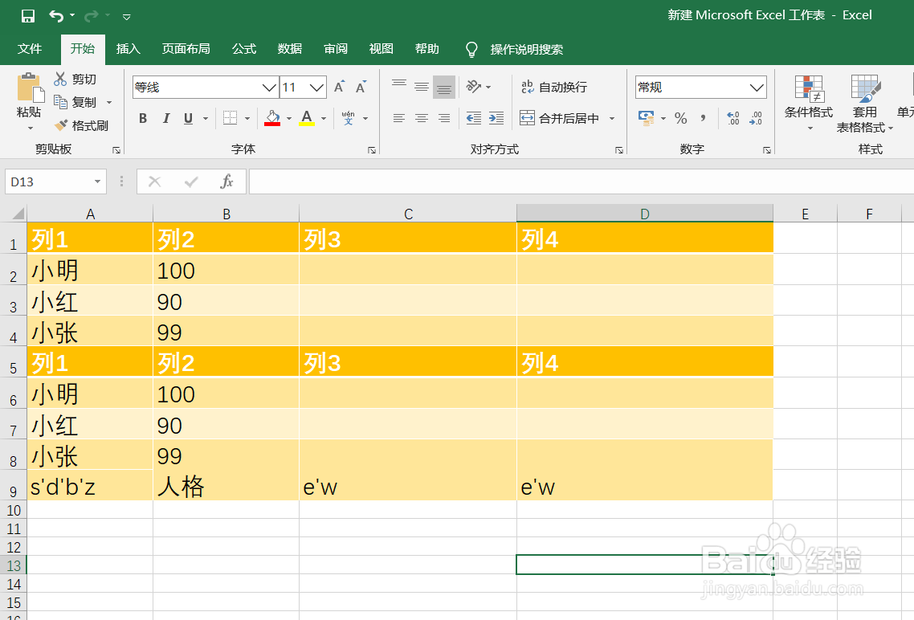
Task: Go to the 审阅 ribbon tab
Action: 336,49
